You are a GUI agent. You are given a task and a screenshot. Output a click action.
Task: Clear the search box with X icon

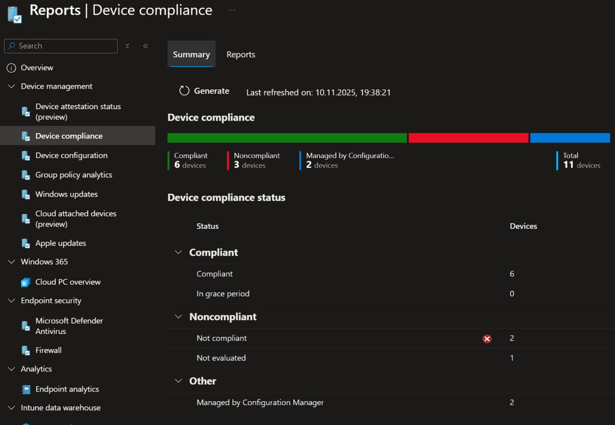click(x=127, y=46)
